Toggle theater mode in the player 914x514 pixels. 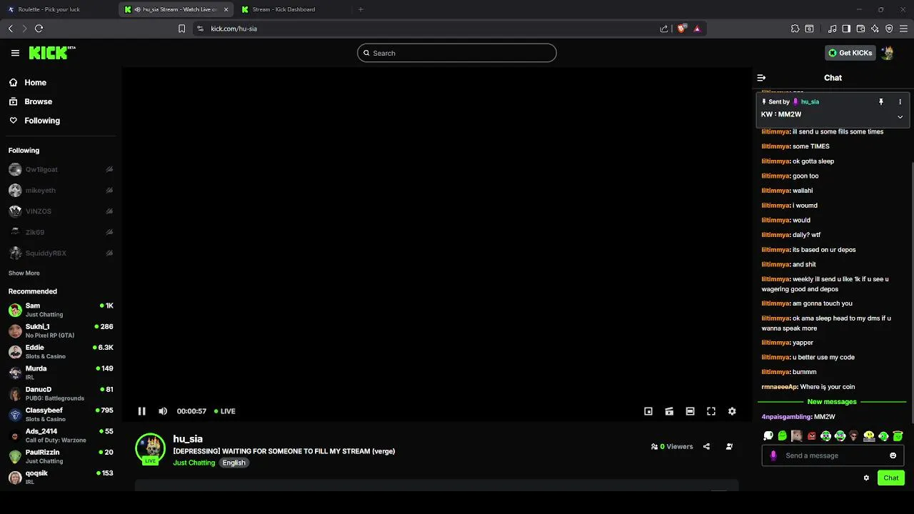tap(690, 411)
